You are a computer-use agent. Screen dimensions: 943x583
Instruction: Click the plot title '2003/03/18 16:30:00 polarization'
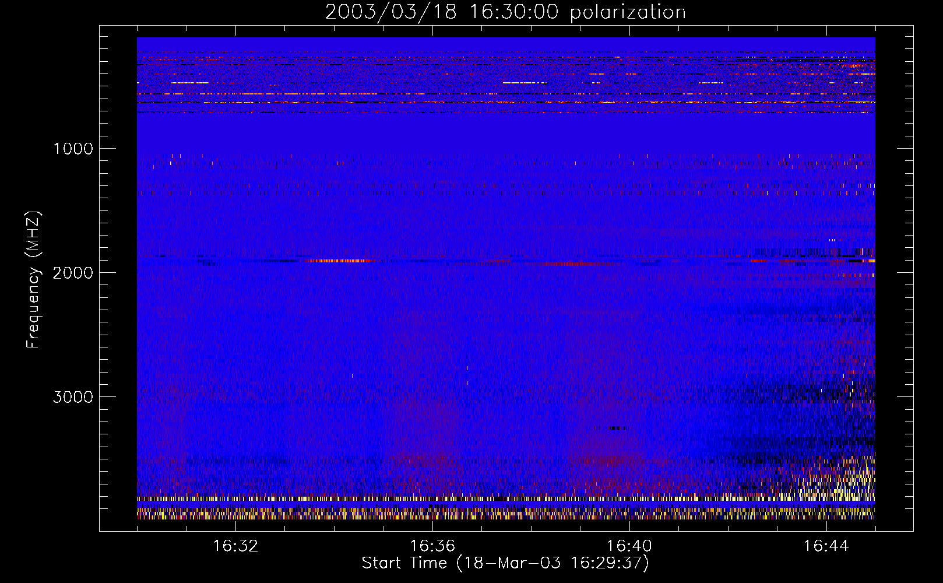(x=505, y=12)
